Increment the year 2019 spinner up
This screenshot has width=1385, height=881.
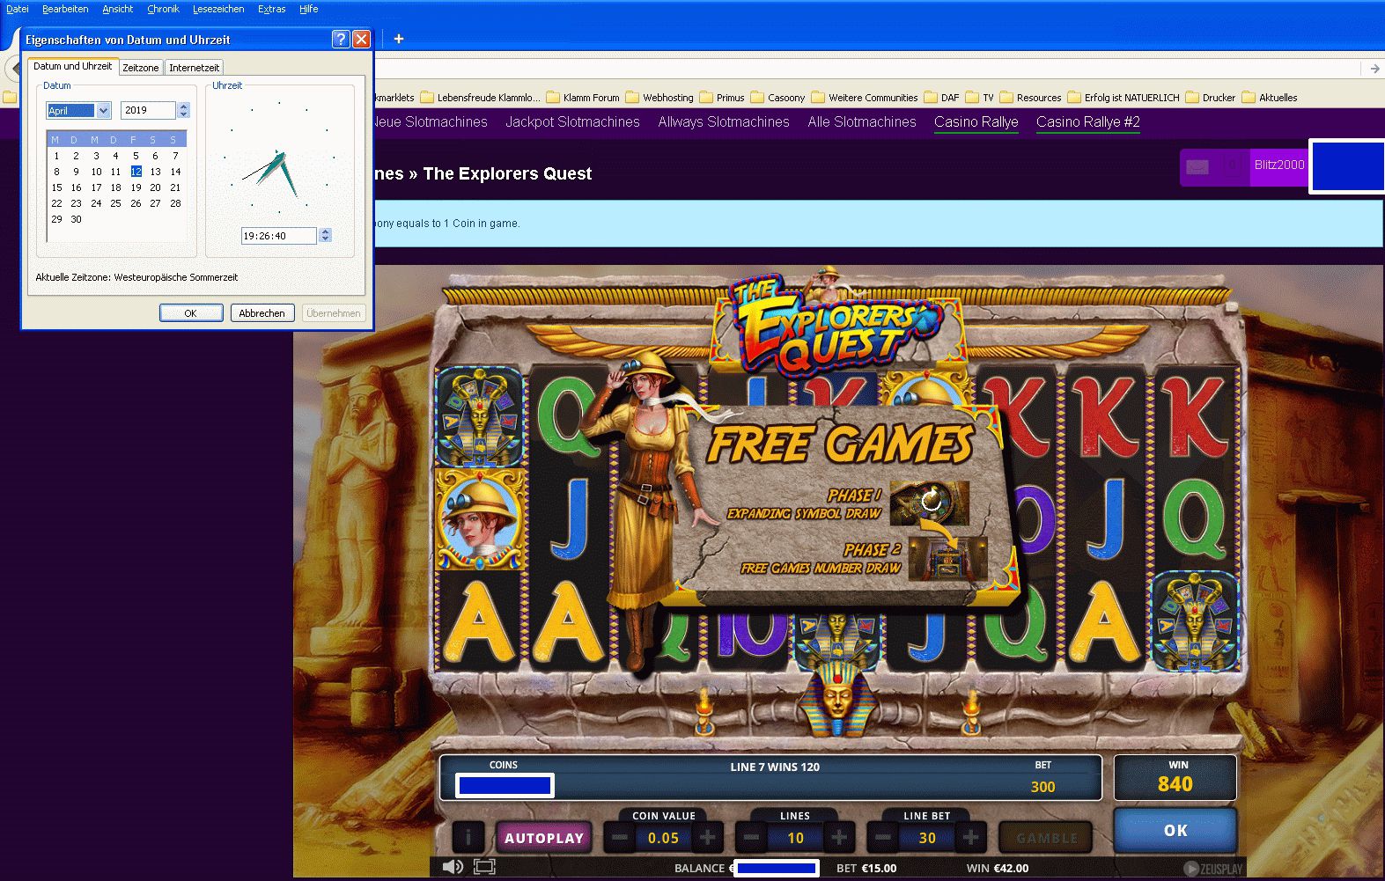[x=183, y=106]
